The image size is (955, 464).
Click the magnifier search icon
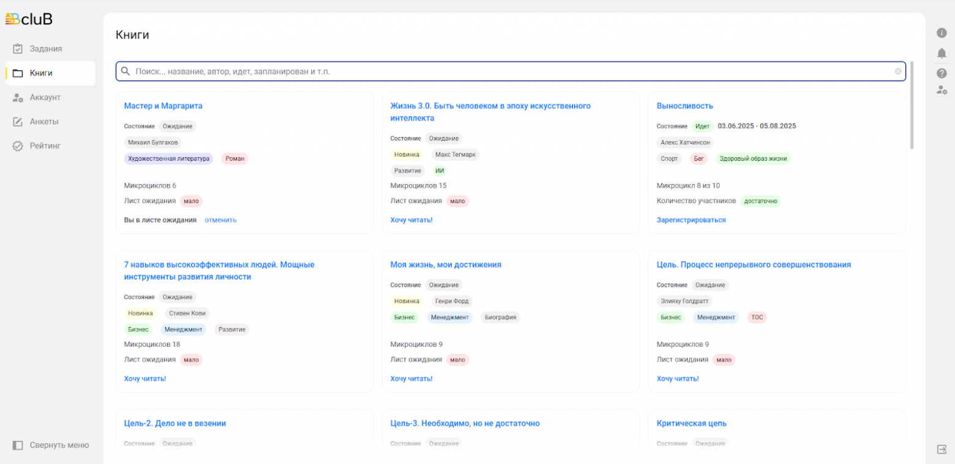125,72
